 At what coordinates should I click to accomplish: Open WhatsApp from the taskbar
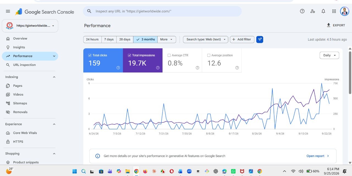click(x=233, y=171)
